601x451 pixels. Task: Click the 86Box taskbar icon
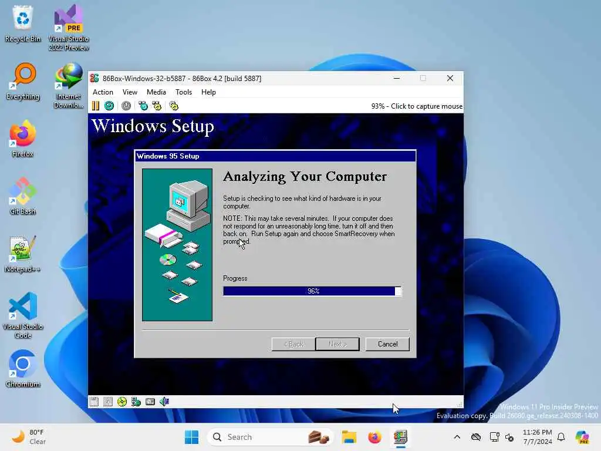pos(400,437)
